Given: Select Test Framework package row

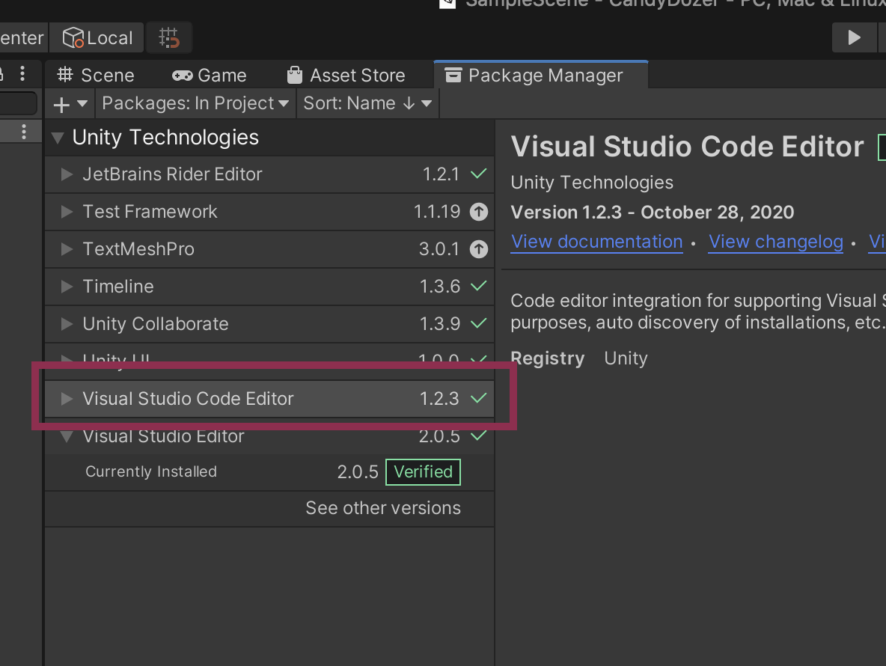Looking at the screenshot, I should pos(269,211).
